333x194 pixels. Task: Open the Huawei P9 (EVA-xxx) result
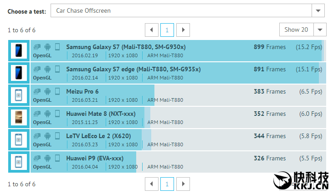94,158
